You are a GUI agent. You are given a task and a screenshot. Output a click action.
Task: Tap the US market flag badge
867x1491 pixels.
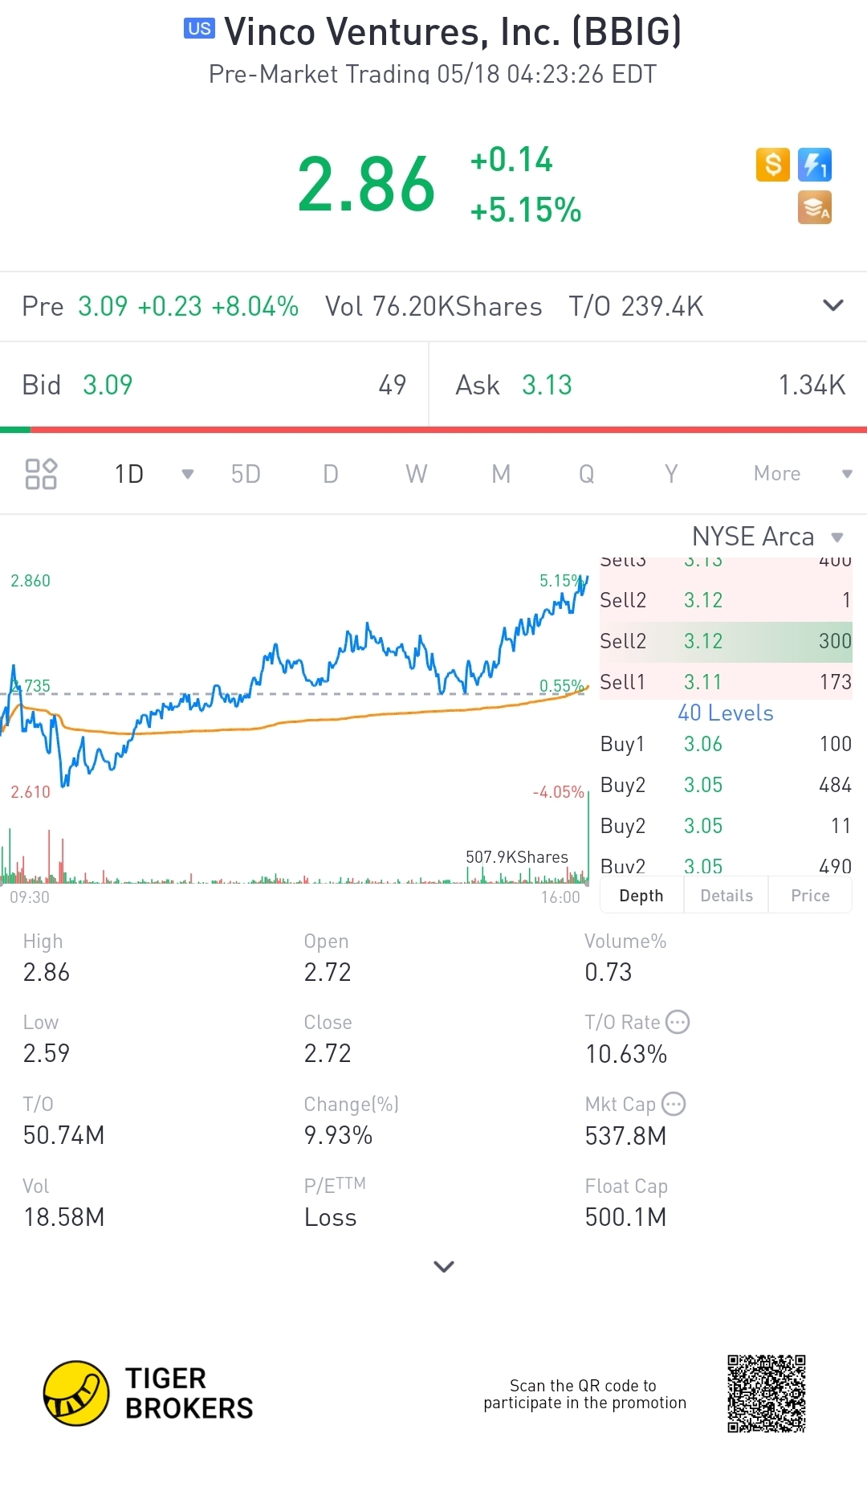(x=199, y=29)
